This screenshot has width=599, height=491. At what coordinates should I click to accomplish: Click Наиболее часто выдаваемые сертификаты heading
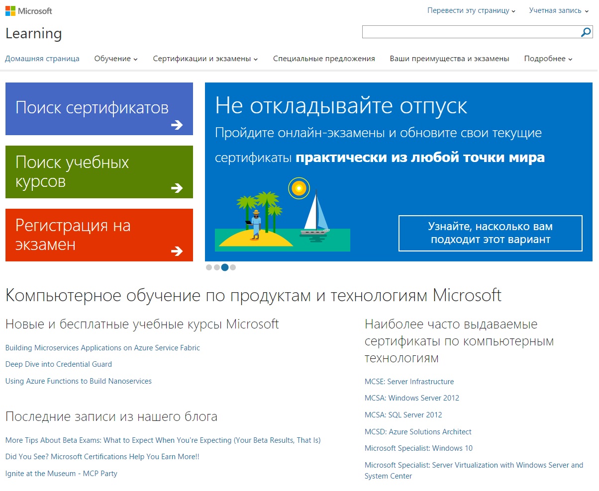pos(459,341)
